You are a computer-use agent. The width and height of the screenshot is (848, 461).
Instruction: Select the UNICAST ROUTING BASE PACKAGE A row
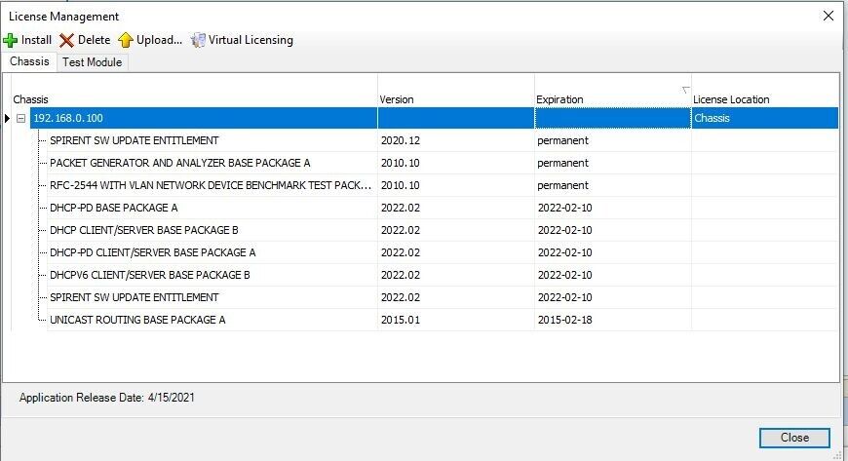(137, 320)
